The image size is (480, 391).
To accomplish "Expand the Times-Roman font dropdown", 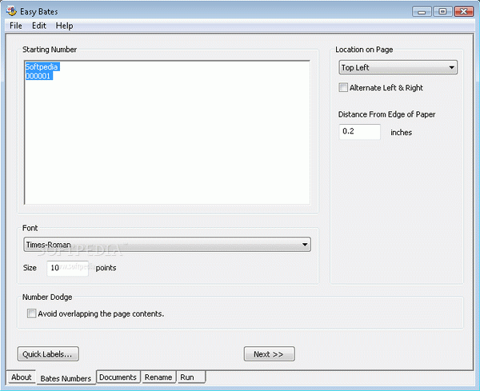I will tap(166, 245).
